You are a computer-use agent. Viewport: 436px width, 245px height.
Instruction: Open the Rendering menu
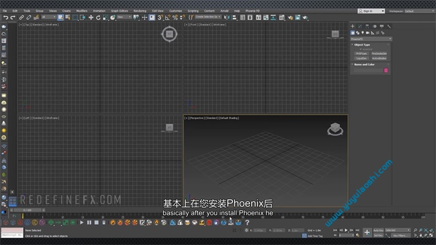pos(140,10)
